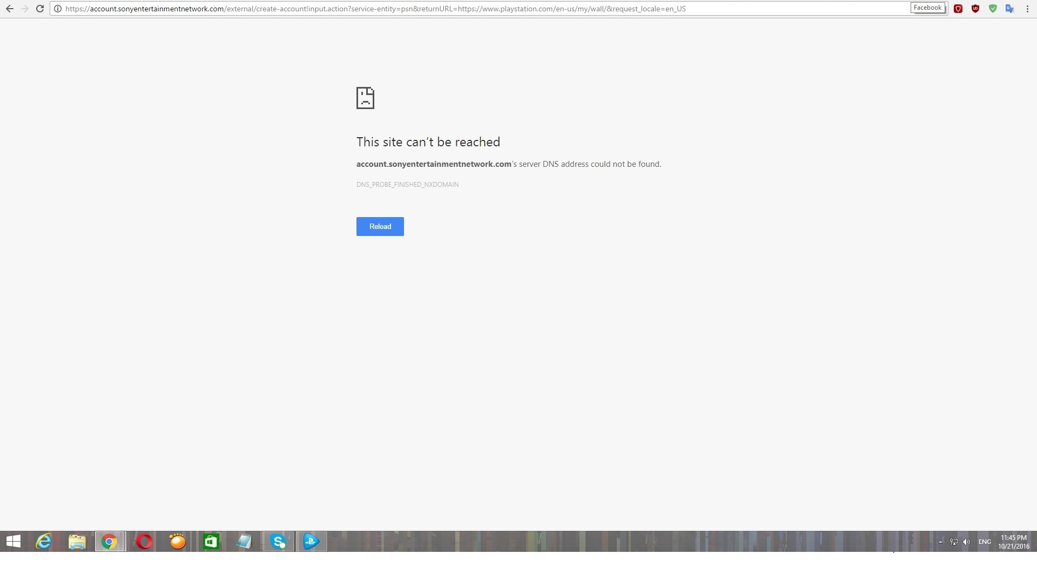
Task: Open the green checkmark shield extension
Action: point(993,9)
